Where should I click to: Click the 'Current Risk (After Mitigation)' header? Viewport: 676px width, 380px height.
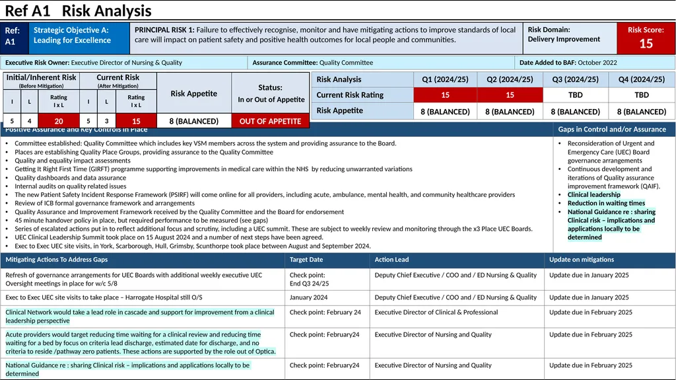[118, 81]
